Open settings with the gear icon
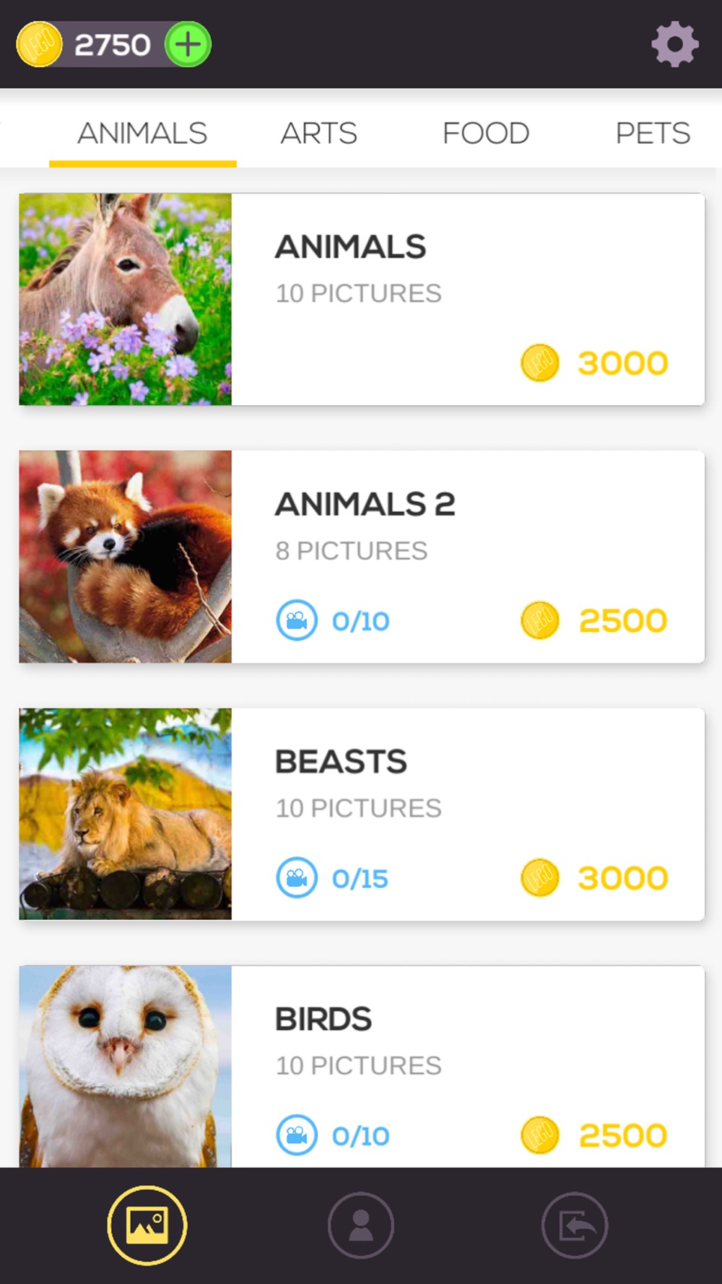This screenshot has height=1284, width=722. (675, 44)
